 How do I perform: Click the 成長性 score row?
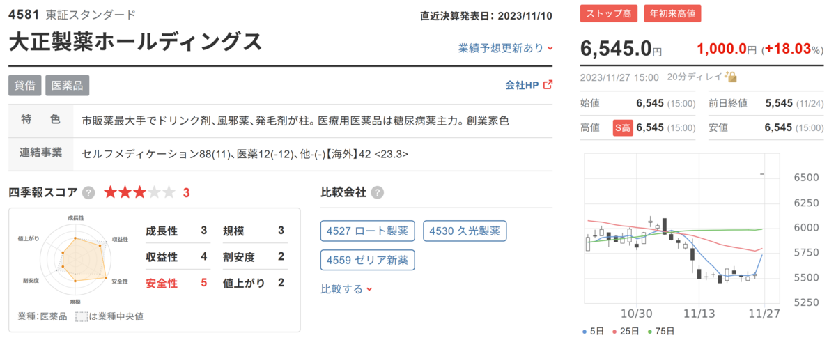[176, 231]
